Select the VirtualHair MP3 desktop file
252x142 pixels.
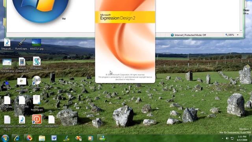[22, 121]
